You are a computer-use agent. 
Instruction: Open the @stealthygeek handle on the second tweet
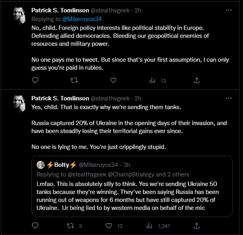[110, 98]
